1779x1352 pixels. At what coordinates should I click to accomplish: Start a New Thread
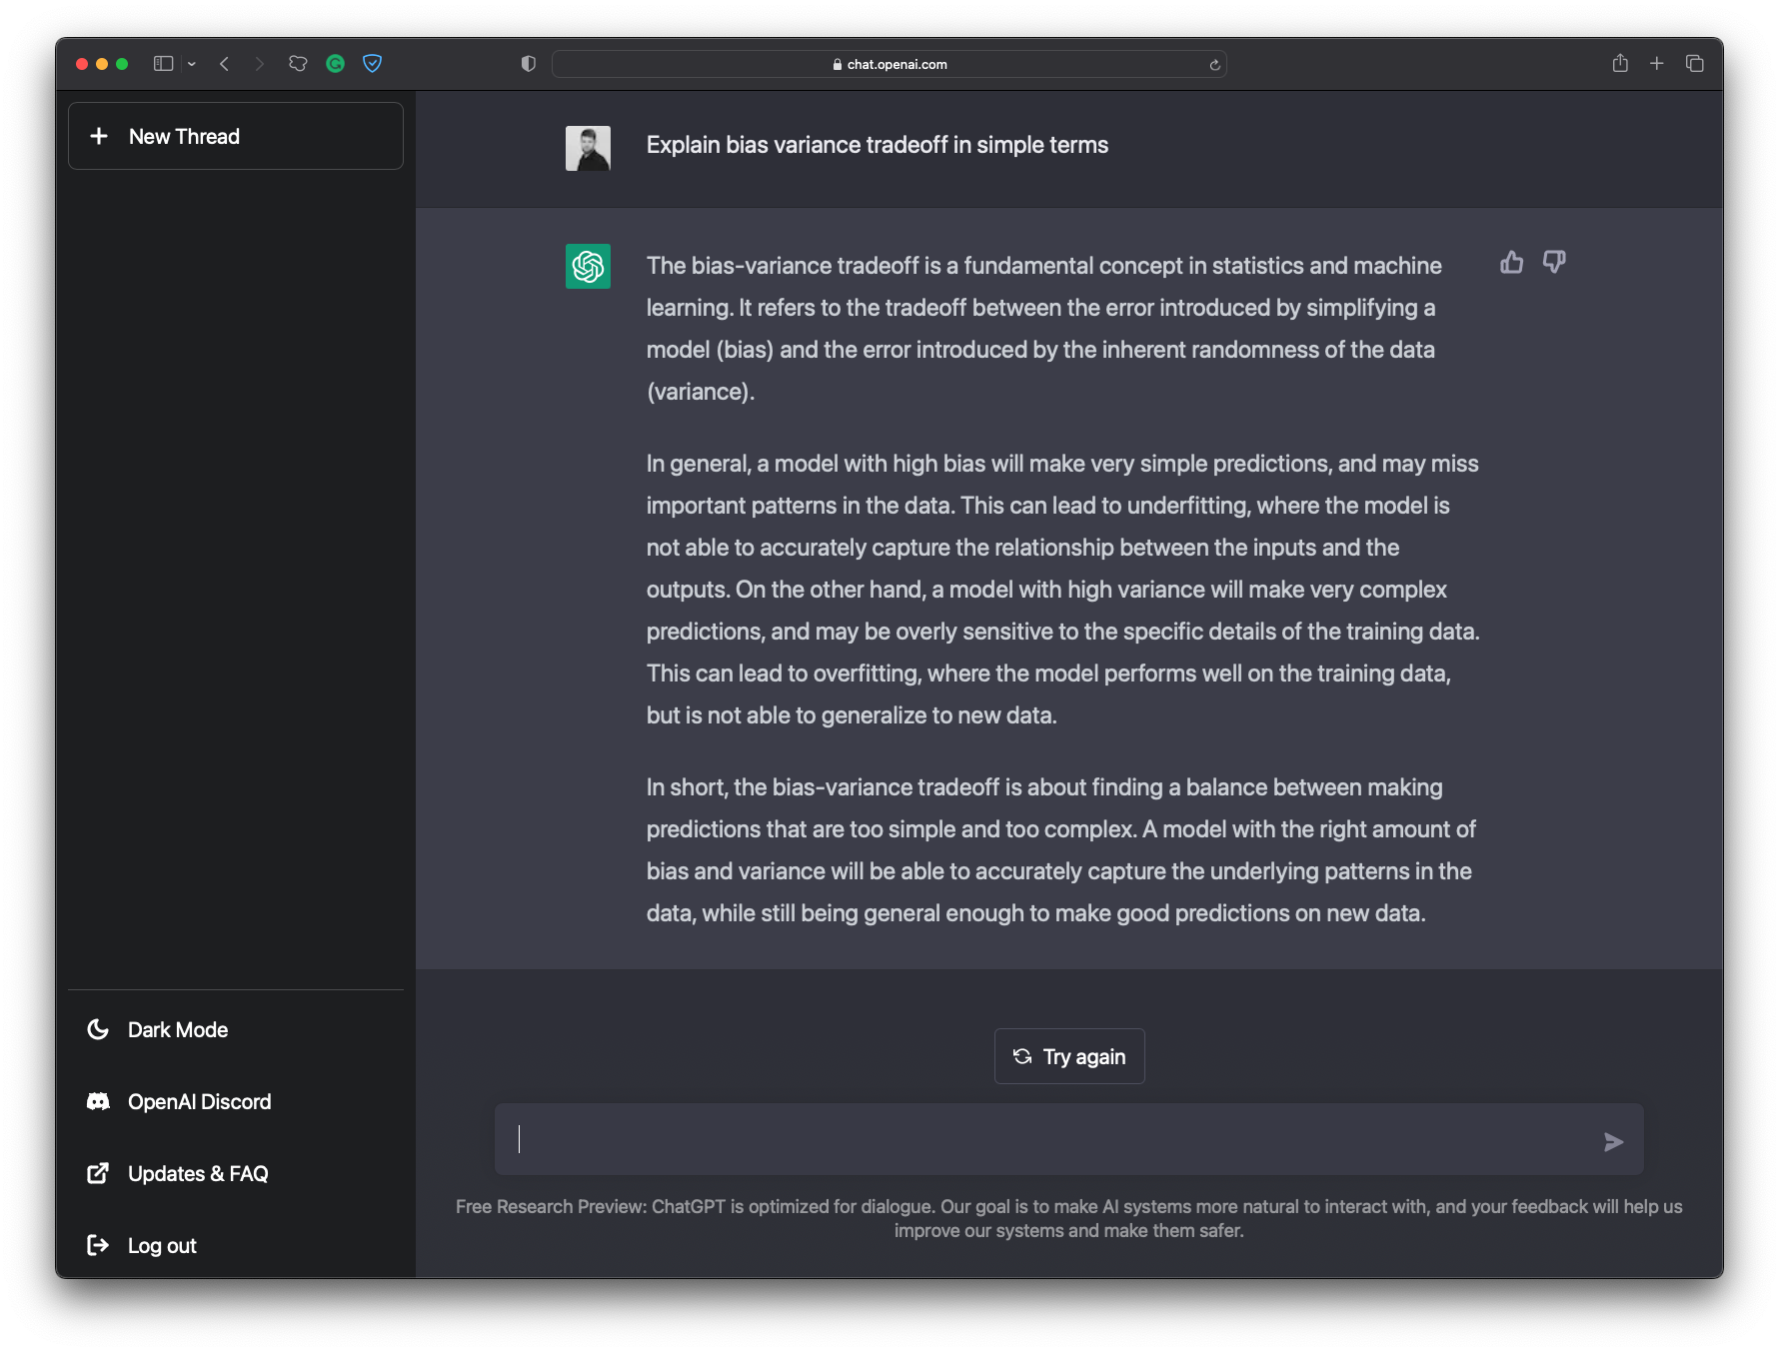(x=236, y=136)
